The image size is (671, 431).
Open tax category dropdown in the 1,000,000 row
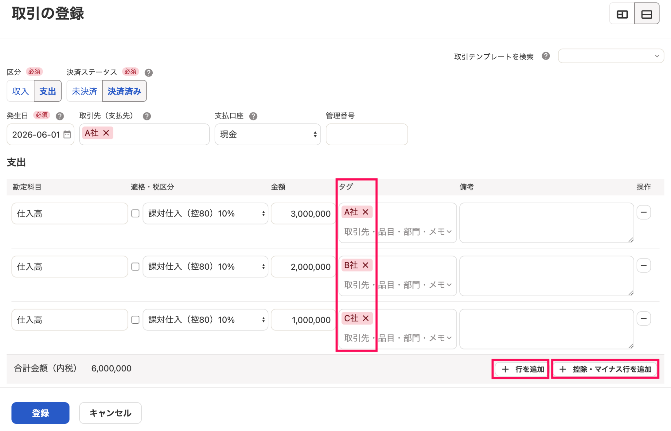coord(205,319)
